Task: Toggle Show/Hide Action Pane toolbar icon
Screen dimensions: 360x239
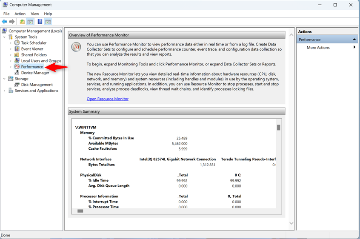Action: [x=48, y=22]
